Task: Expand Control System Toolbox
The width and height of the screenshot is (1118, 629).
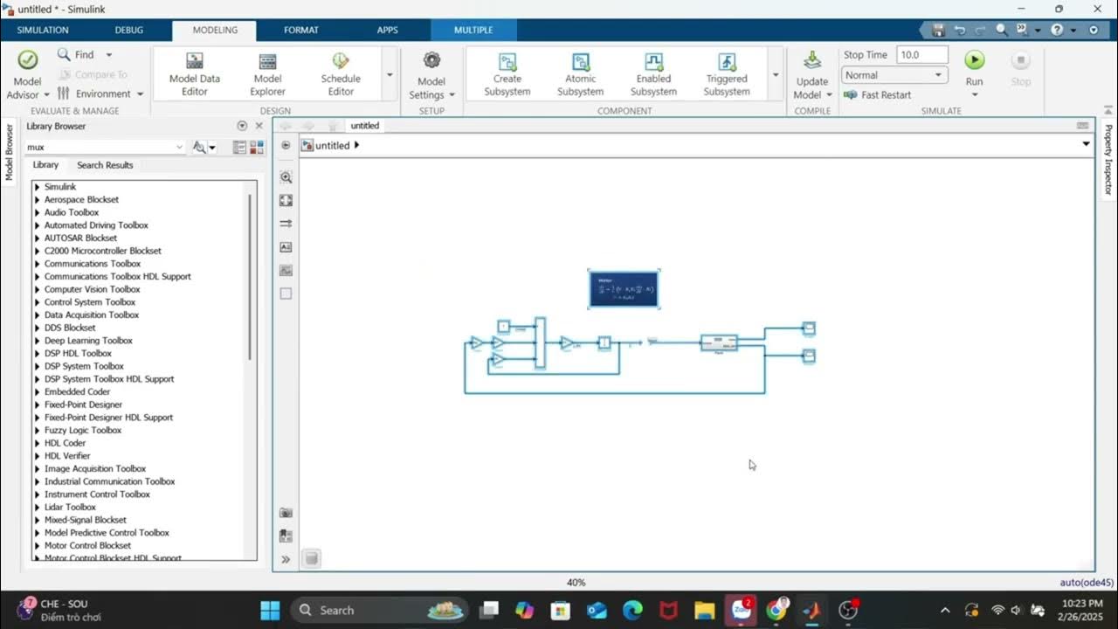Action: pyautogui.click(x=37, y=302)
